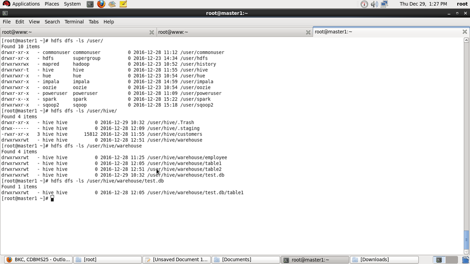Open the Places menu
The width and height of the screenshot is (470, 264).
pos(52,4)
